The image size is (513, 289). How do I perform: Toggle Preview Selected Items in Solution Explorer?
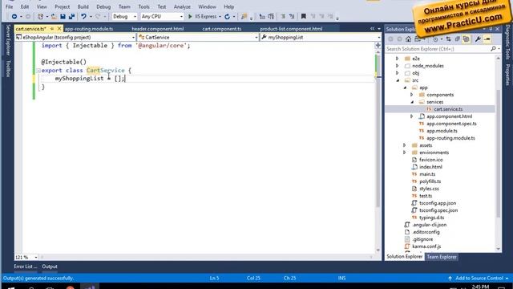tap(487, 39)
